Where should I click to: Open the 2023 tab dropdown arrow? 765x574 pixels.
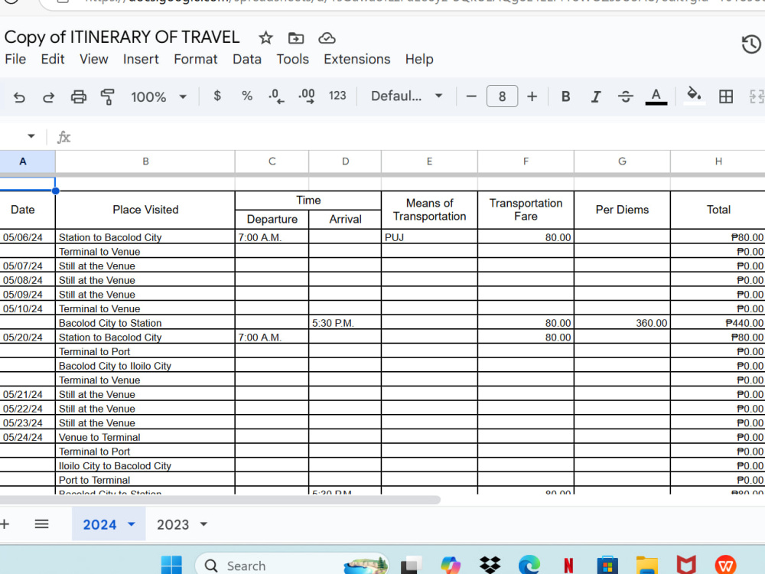(204, 524)
